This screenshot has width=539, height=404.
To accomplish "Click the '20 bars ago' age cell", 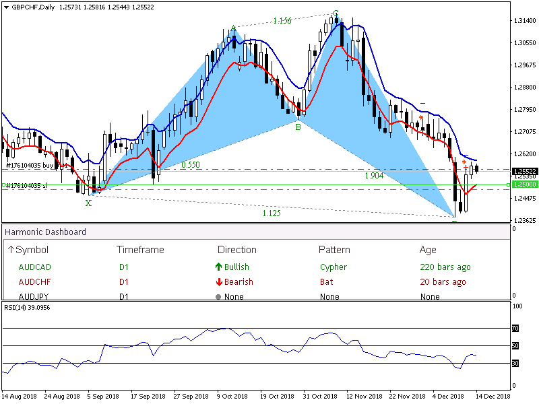I will pos(443,281).
